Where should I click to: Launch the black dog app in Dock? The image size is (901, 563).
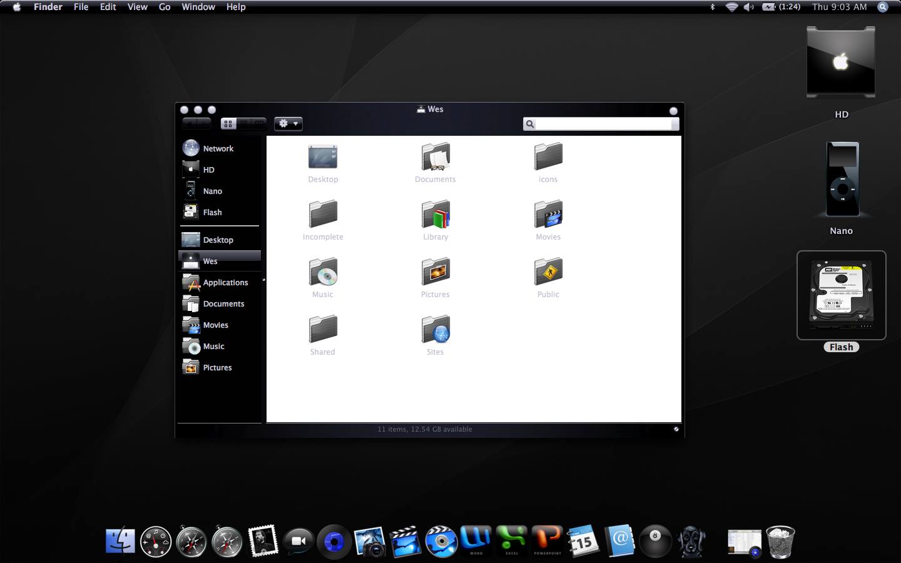coord(691,542)
